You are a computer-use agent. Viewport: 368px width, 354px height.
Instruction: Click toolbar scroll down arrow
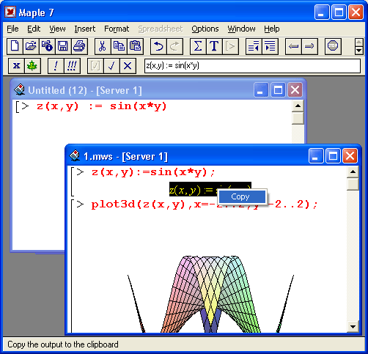[x=358, y=51]
